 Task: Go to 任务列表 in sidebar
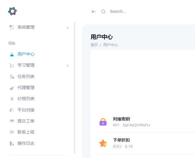click(x=26, y=77)
